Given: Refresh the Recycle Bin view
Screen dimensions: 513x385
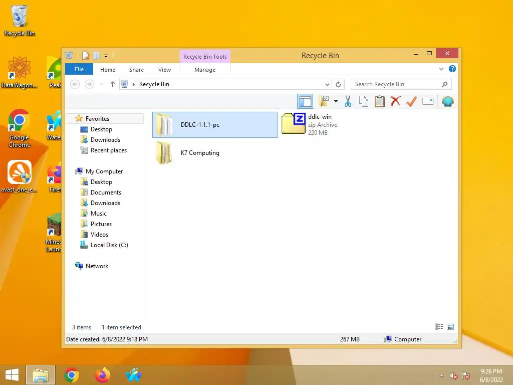Looking at the screenshot, I should (338, 84).
